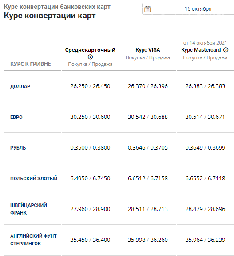Open the help icon under Среднекарточный

pos(90,57)
